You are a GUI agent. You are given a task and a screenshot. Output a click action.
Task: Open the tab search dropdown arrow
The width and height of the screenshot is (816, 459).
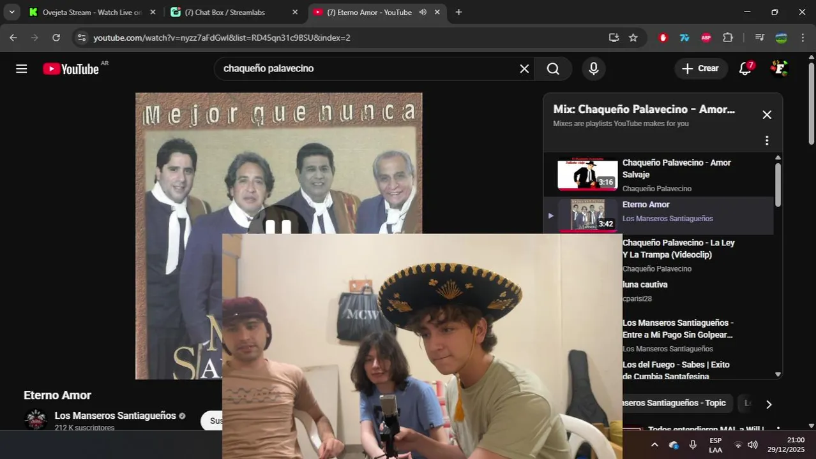tap(11, 12)
